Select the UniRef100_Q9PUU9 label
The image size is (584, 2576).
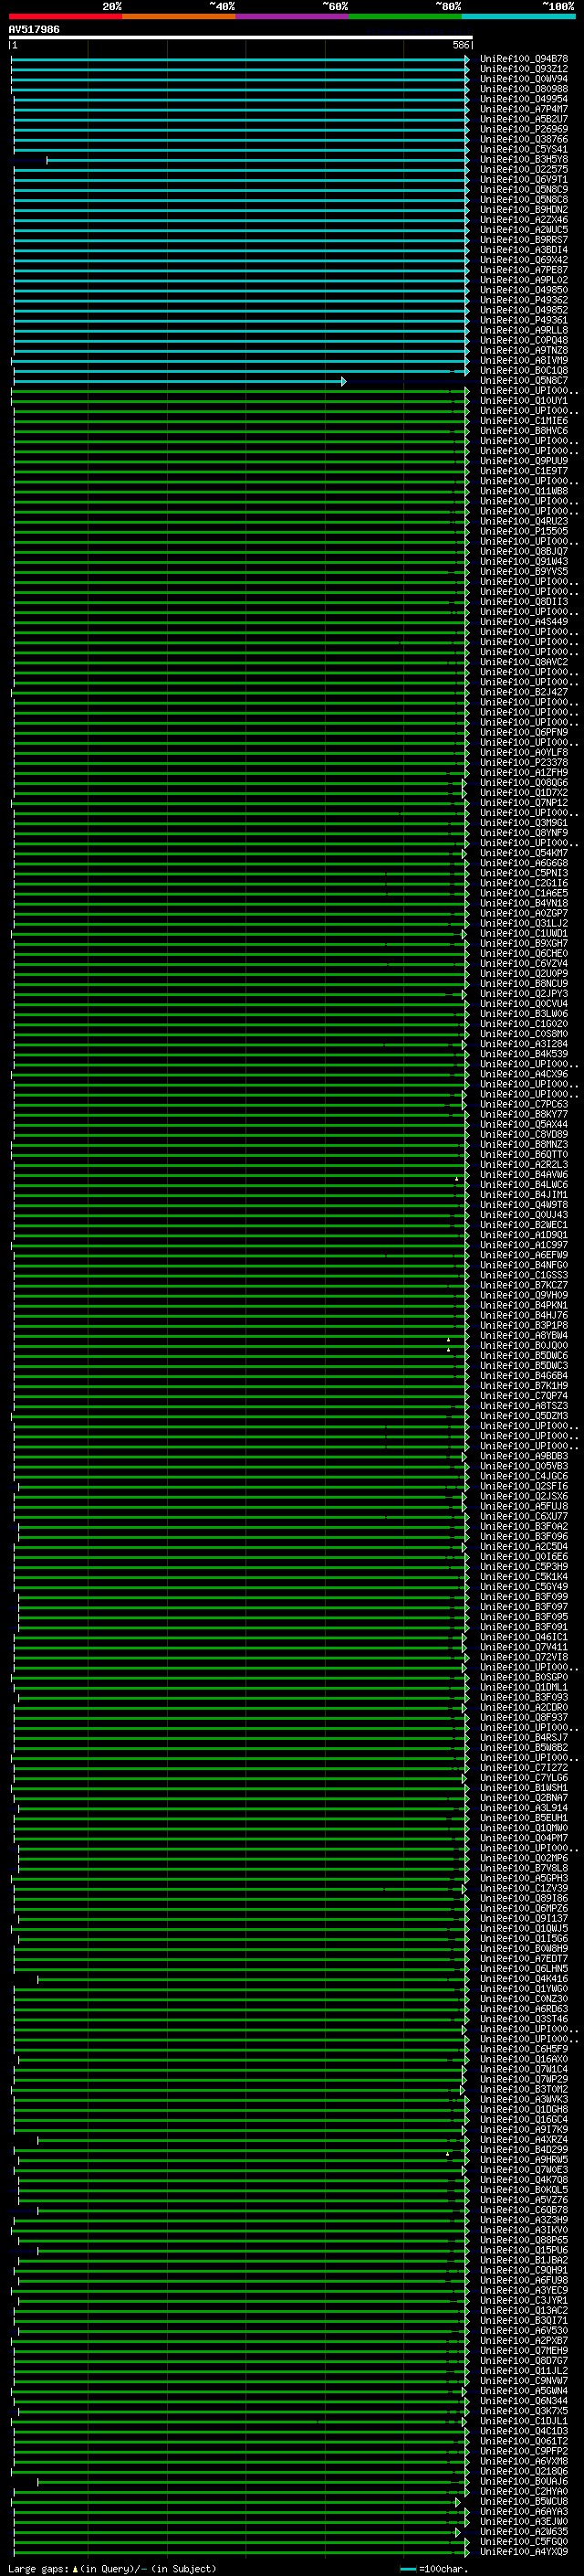click(x=523, y=461)
